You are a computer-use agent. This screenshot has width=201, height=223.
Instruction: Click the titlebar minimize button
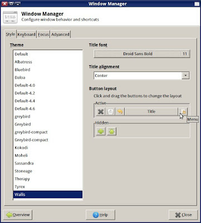coord(17,3)
